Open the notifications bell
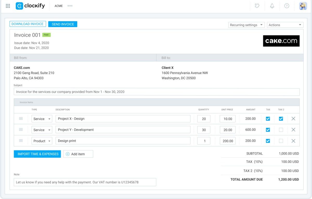 [x=272, y=6]
